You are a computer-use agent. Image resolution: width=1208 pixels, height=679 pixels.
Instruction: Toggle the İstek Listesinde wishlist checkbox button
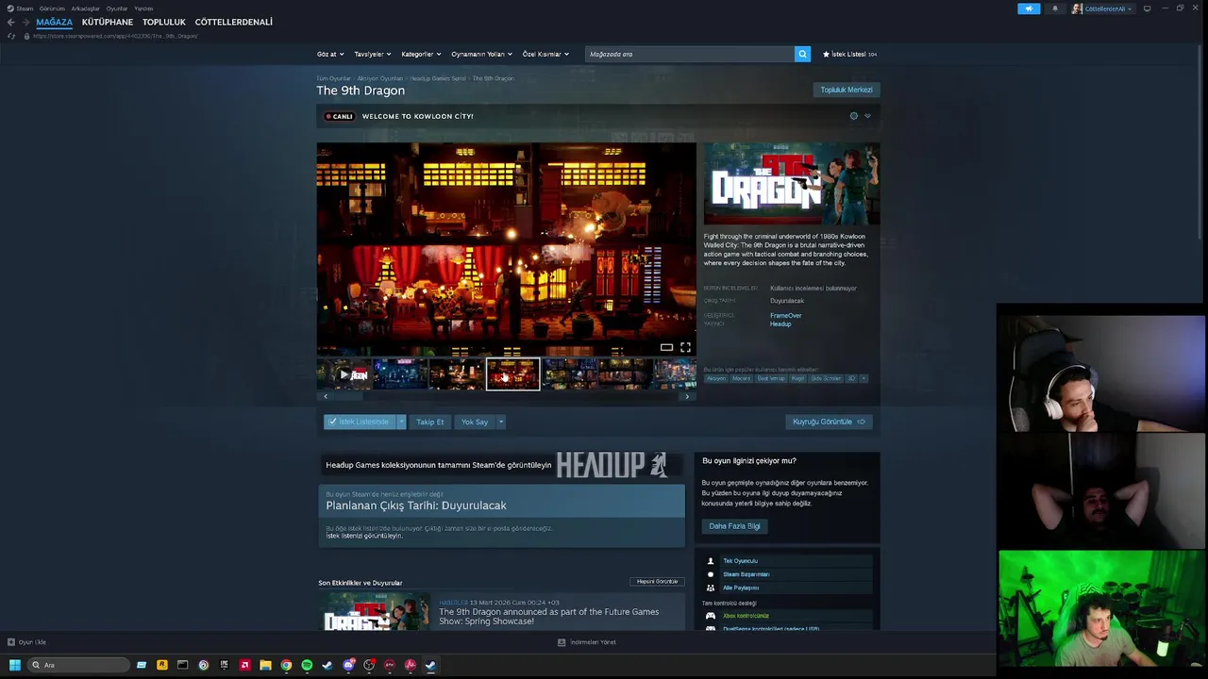359,422
